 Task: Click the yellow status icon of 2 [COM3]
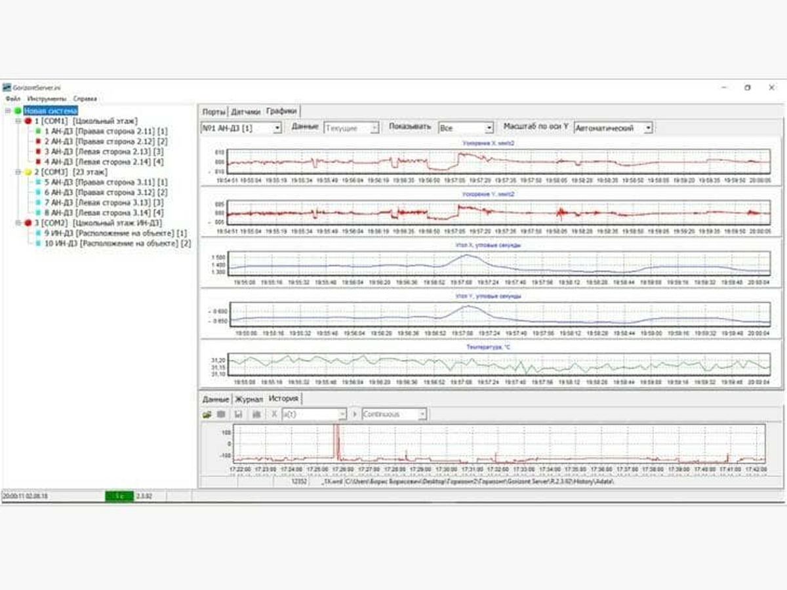point(28,172)
